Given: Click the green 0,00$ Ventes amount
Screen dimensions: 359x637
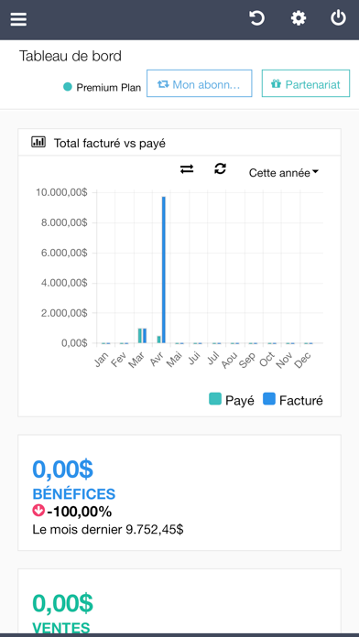Looking at the screenshot, I should point(62,603).
